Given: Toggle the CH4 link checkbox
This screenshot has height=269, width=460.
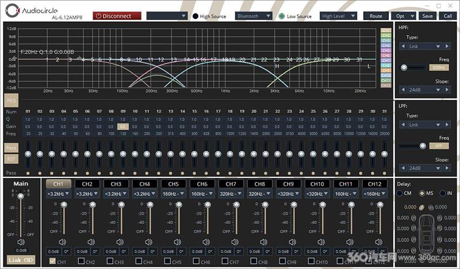Looking at the screenshot, I should click(x=139, y=261).
